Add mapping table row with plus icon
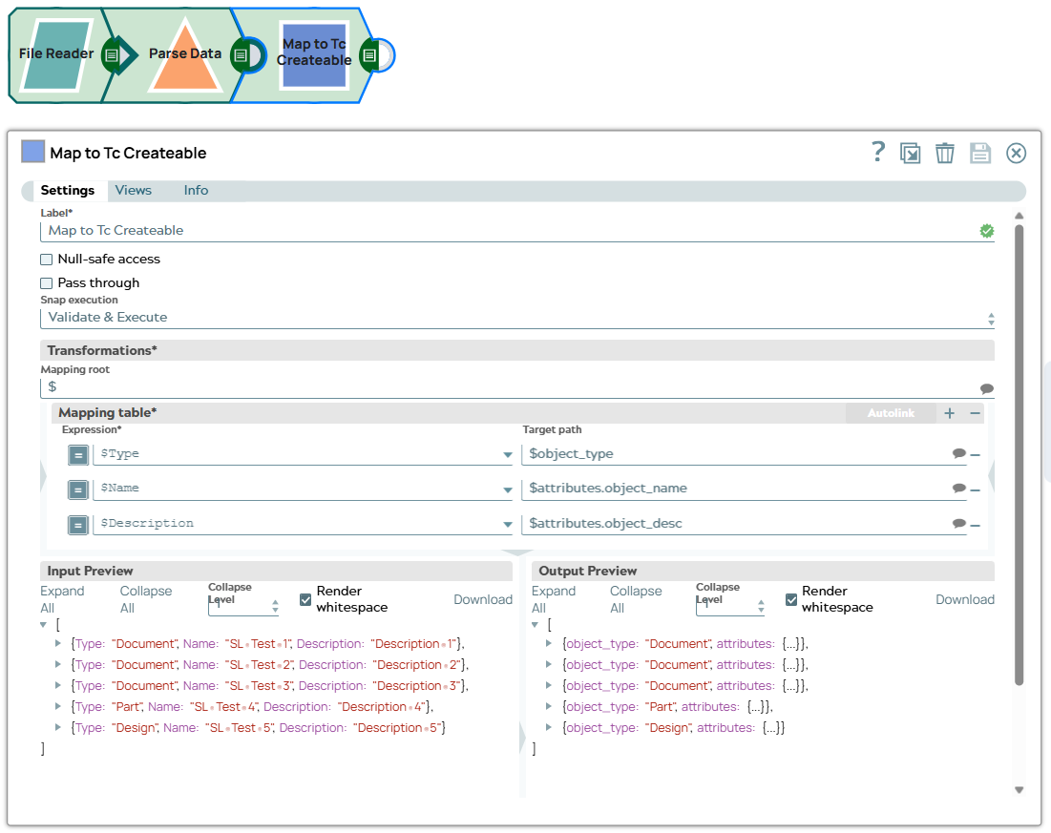 [949, 413]
